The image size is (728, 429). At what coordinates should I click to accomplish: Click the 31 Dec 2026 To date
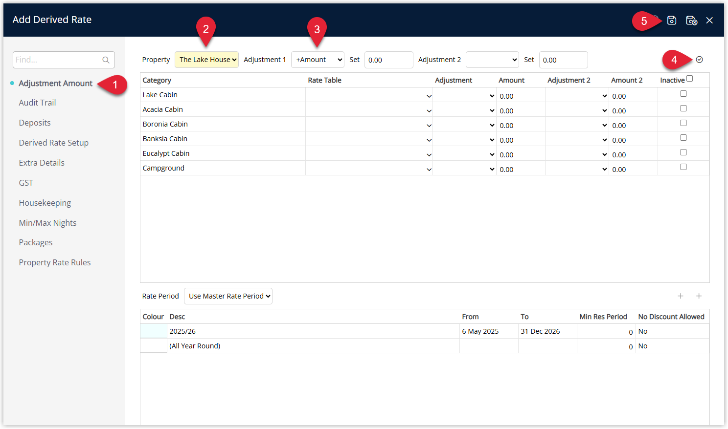pos(540,331)
